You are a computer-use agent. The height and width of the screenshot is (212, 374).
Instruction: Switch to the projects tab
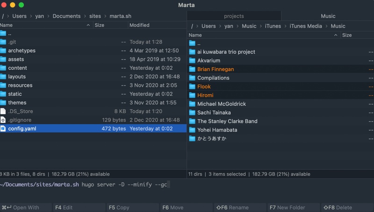234,16
